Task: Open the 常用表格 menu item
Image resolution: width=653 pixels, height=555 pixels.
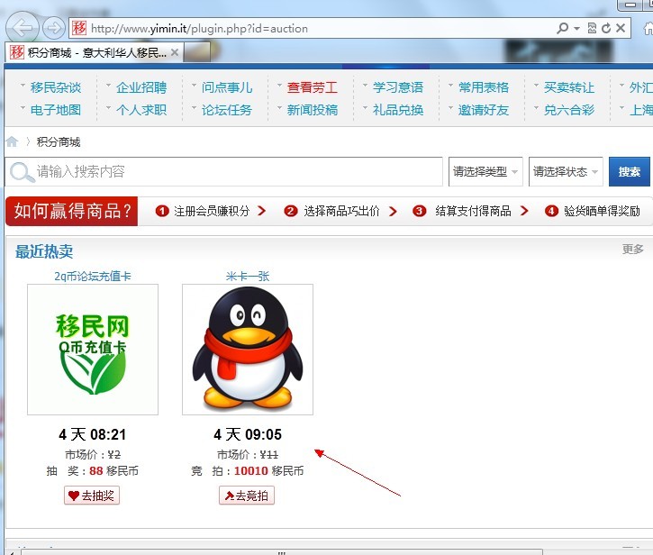Action: (484, 87)
